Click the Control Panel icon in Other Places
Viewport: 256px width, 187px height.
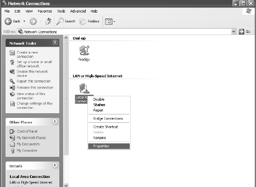(12, 131)
